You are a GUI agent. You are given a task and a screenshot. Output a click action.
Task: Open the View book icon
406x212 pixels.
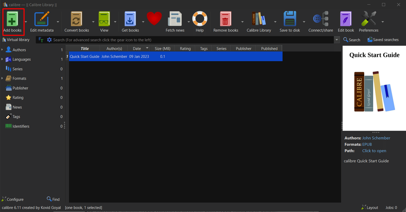[x=104, y=19]
